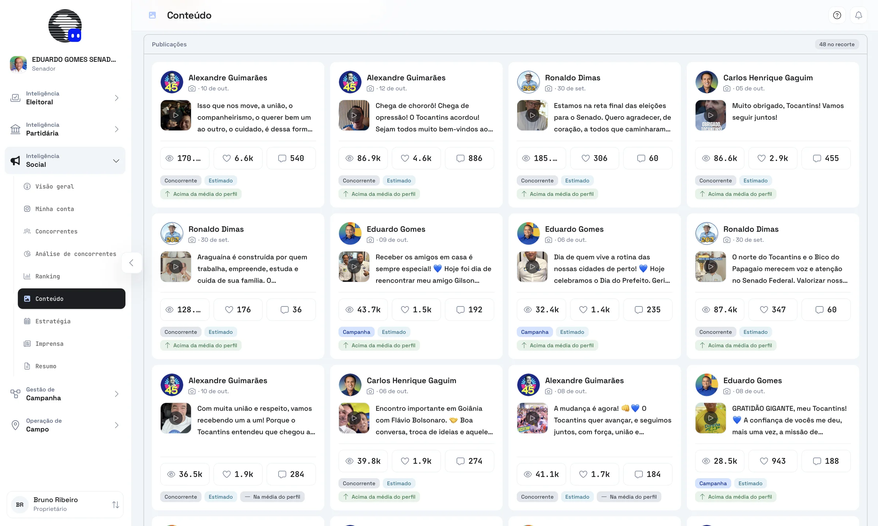Collapse Inteligência Social section chevron
Image resolution: width=878 pixels, height=526 pixels.
pyautogui.click(x=116, y=161)
